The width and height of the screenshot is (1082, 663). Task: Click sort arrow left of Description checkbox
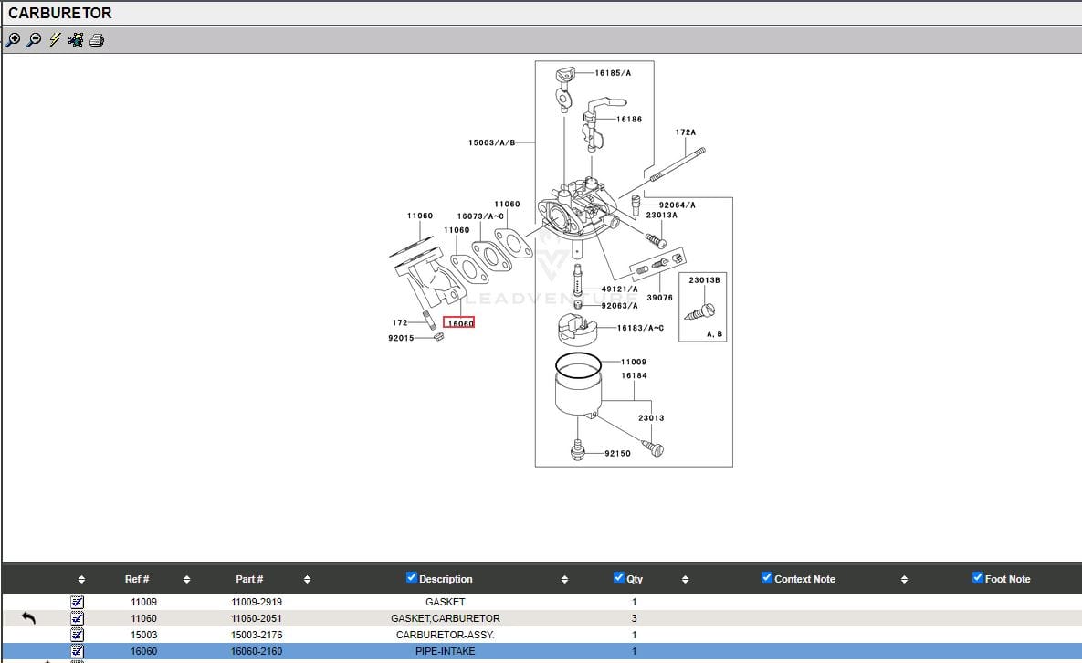tap(307, 579)
